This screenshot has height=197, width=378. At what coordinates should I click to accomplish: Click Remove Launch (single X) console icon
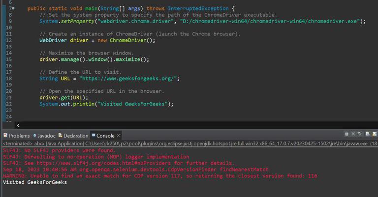353,134
